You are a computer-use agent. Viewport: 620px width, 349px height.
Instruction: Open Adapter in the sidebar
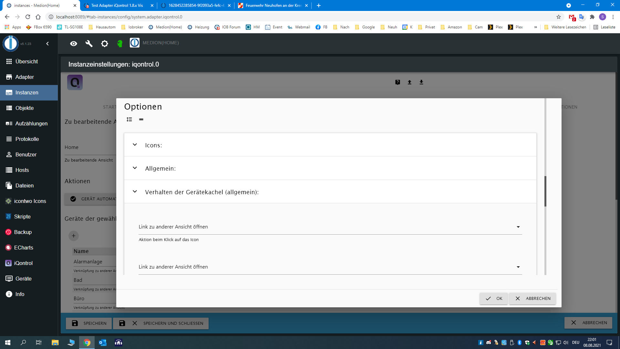[x=29, y=77]
